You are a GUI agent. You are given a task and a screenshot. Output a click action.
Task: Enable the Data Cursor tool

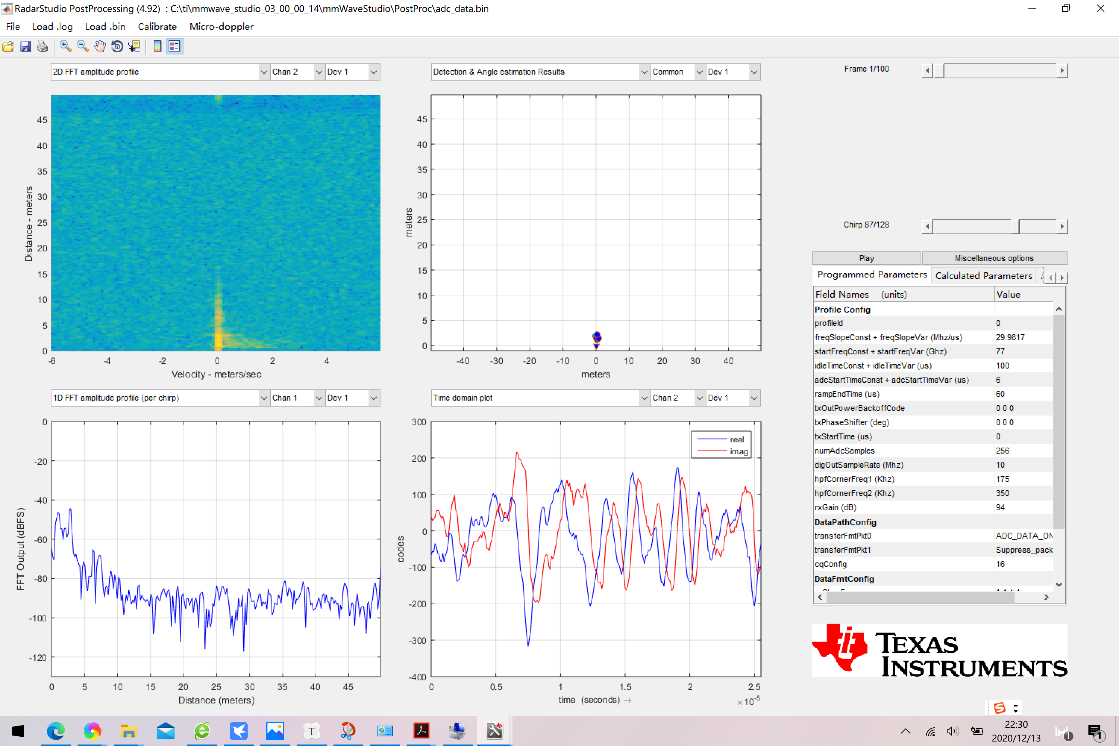[x=134, y=46]
